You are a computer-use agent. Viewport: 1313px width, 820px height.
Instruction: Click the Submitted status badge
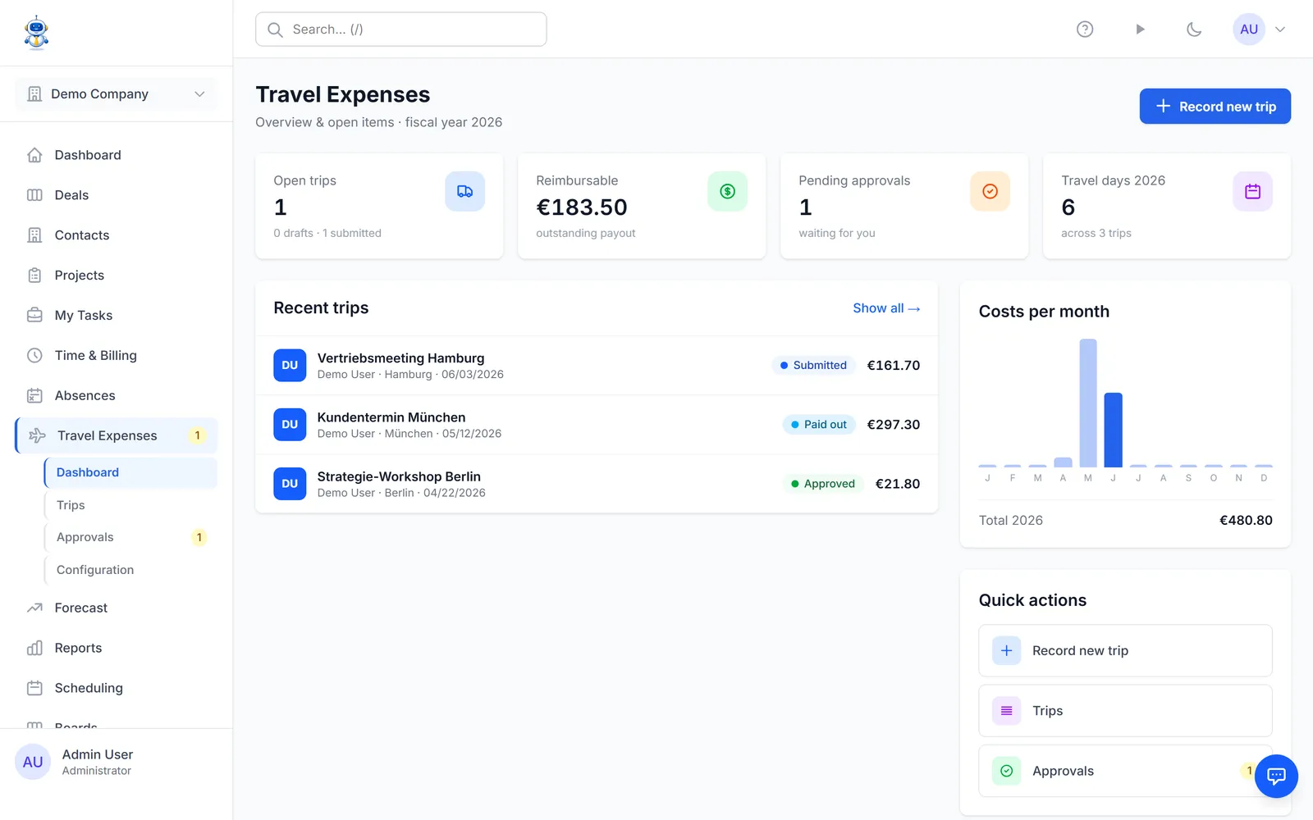click(813, 366)
